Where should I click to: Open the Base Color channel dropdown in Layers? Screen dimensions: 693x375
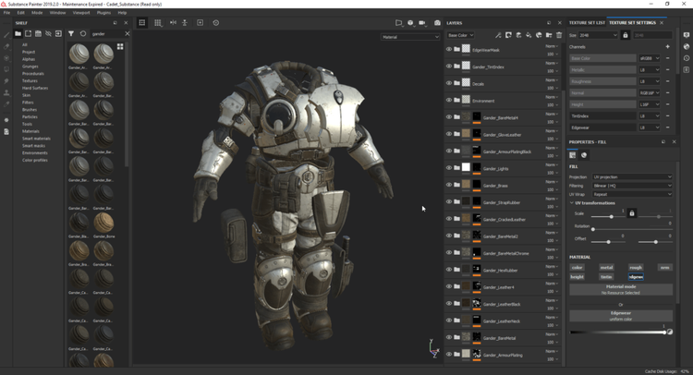pyautogui.click(x=460, y=35)
